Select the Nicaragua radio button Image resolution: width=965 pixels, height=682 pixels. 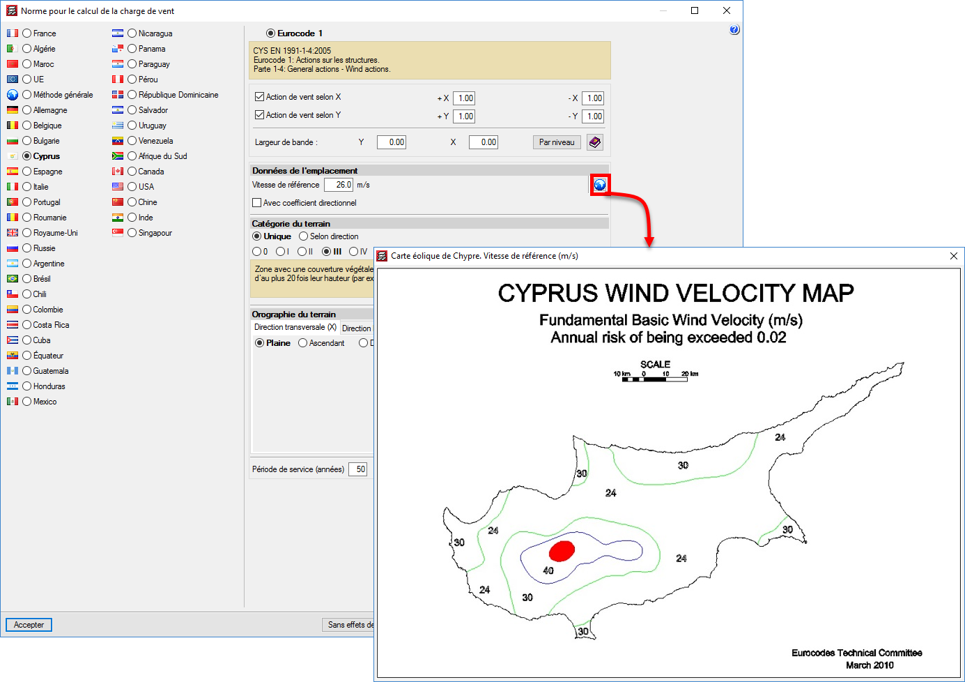[132, 33]
